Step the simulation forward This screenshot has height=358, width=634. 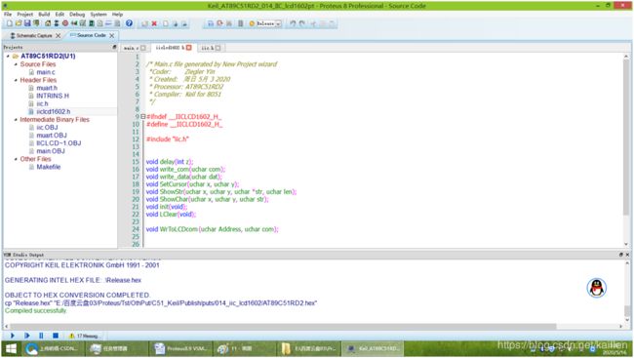[x=26, y=336]
